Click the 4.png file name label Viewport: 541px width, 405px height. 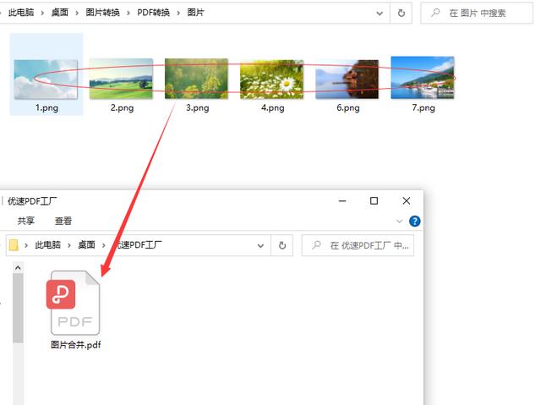point(272,108)
